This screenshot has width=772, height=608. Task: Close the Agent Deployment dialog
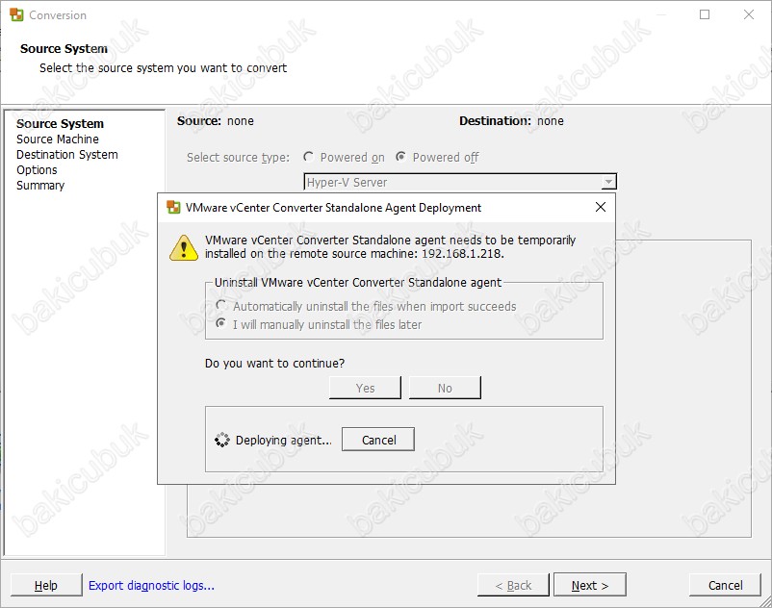600,207
